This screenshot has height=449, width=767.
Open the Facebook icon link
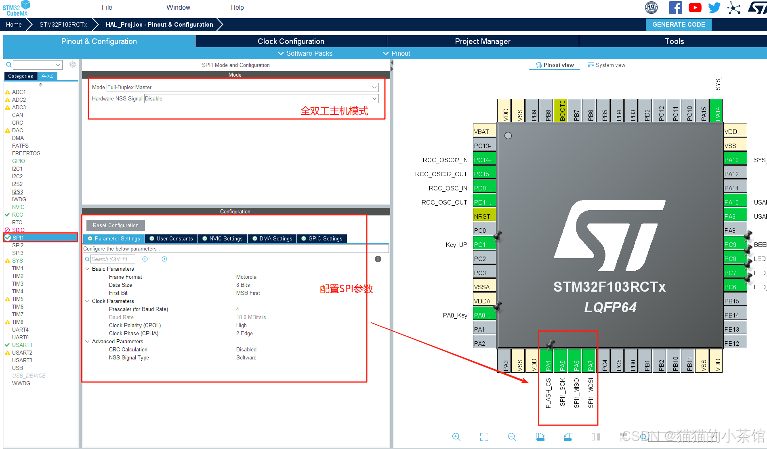(x=676, y=8)
